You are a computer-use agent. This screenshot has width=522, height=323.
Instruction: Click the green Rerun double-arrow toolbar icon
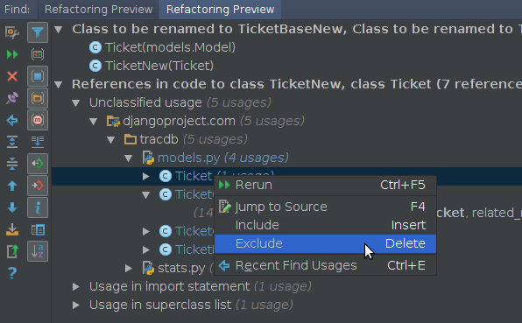pyautogui.click(x=12, y=54)
